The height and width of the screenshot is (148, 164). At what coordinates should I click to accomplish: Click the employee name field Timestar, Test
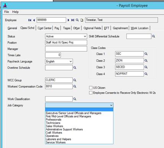tap(122, 20)
